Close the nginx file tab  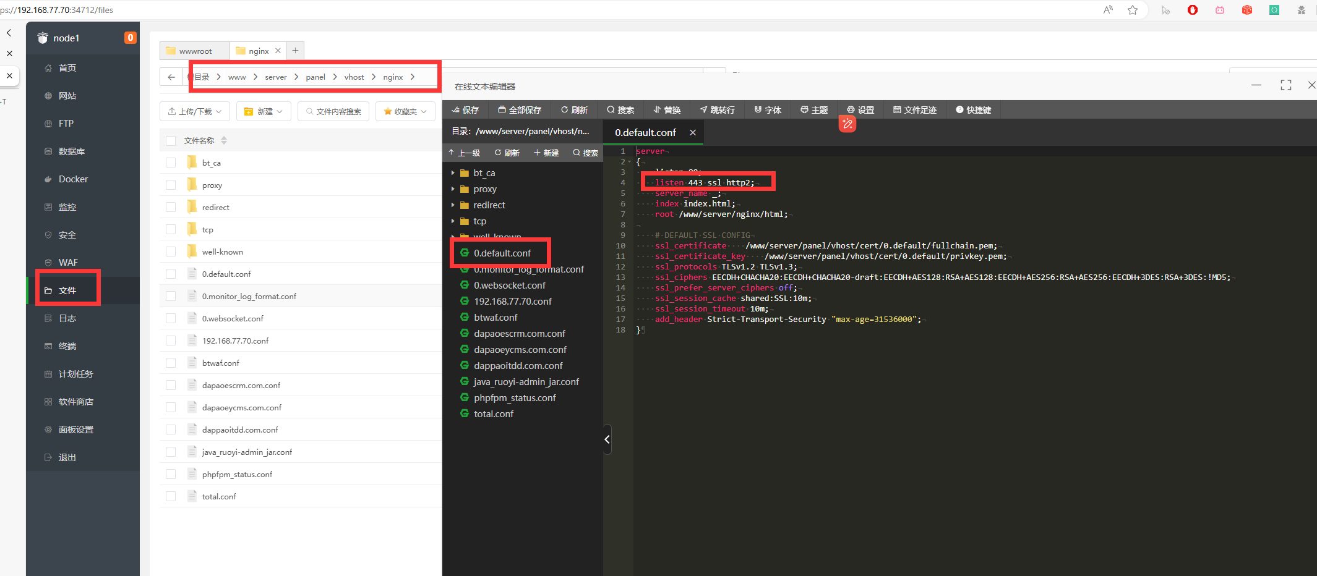(x=278, y=51)
